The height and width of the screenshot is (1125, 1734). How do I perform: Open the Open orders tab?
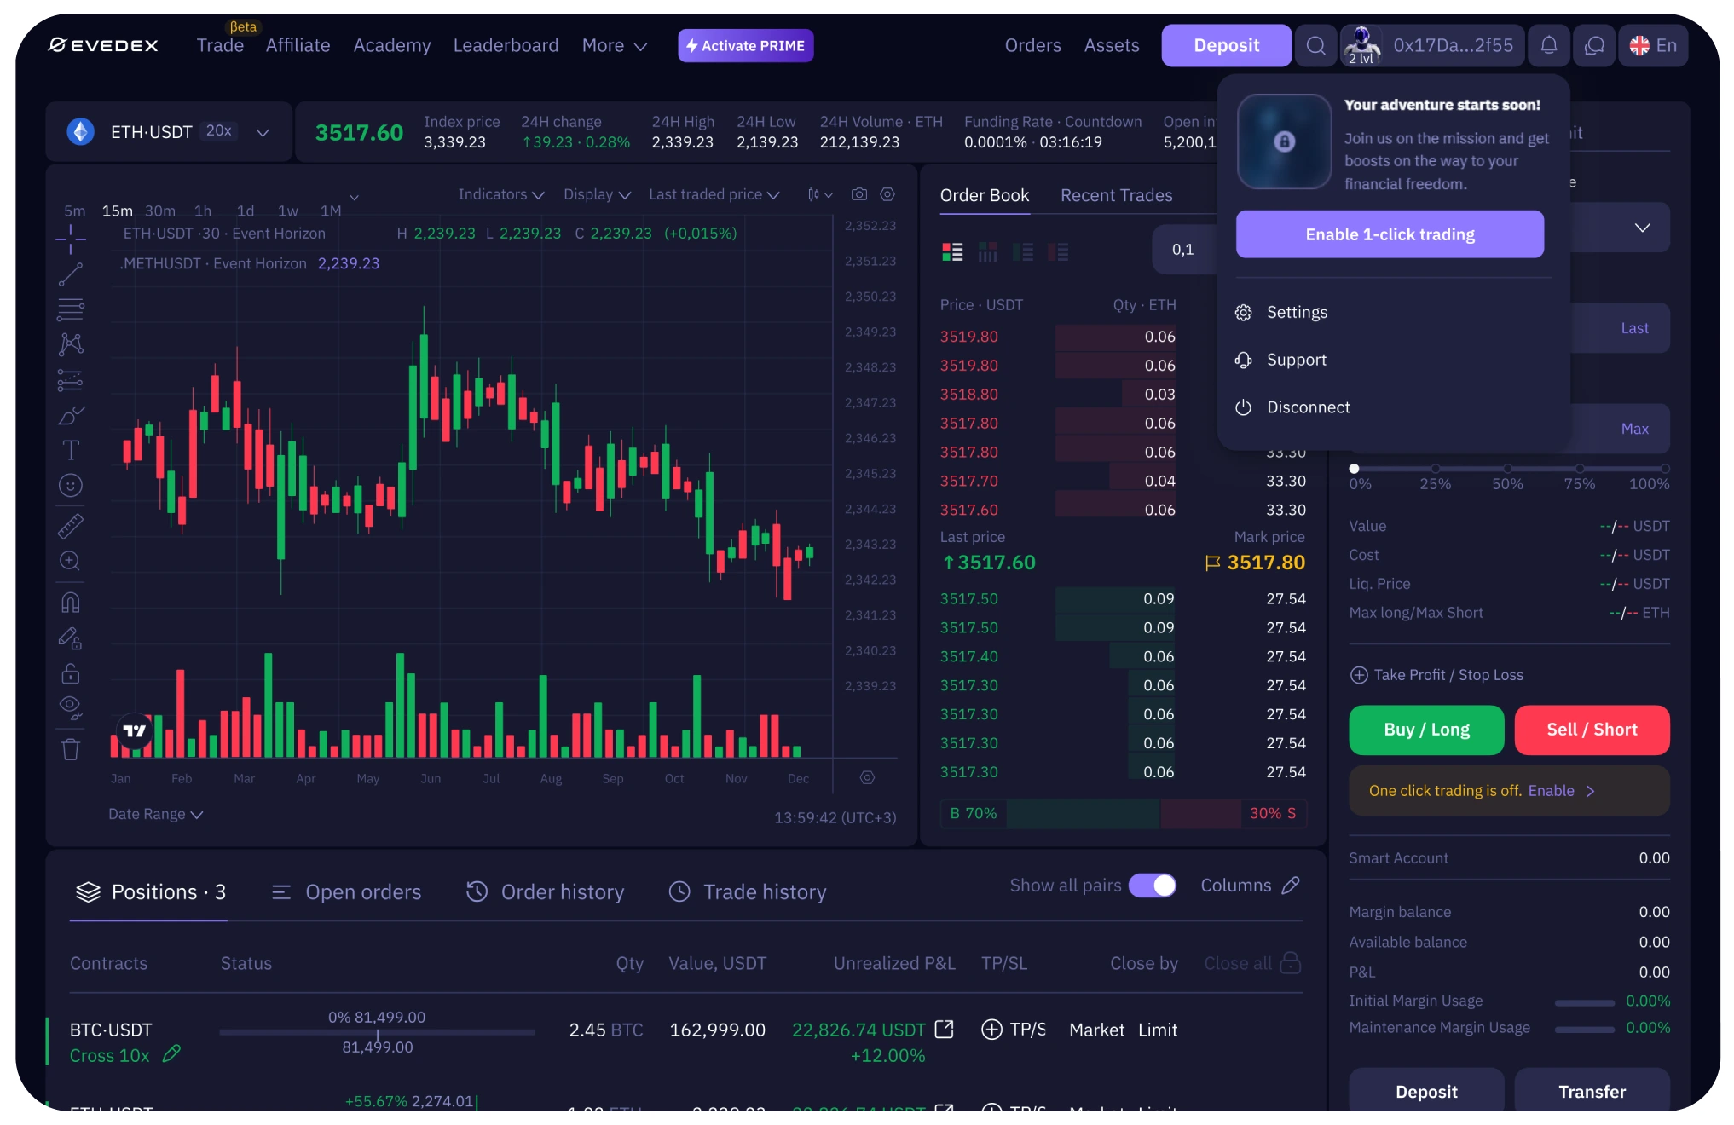click(346, 892)
